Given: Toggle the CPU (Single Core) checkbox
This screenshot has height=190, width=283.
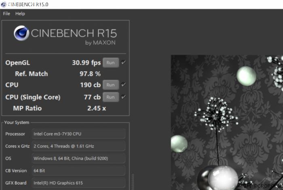Looking at the screenshot, I should click(x=123, y=97).
